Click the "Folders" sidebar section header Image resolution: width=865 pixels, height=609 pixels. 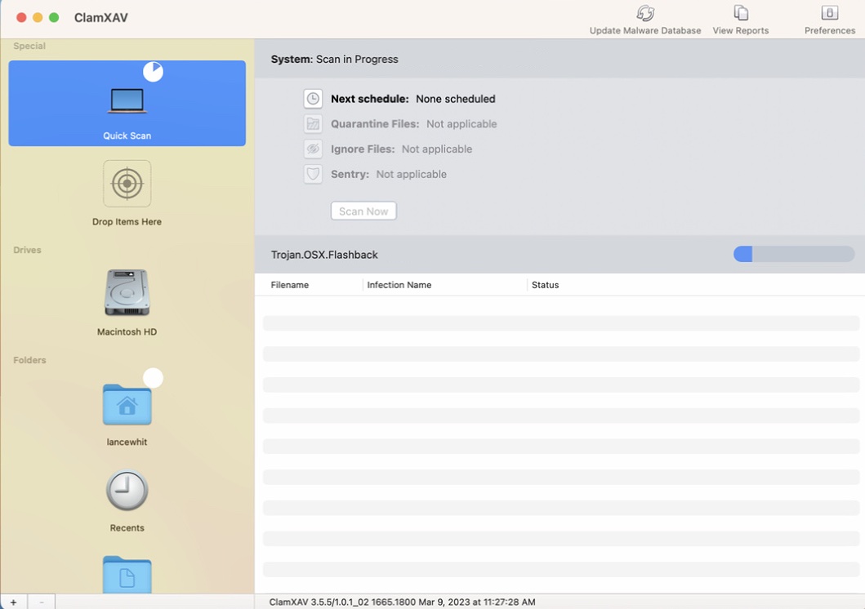[x=29, y=360]
